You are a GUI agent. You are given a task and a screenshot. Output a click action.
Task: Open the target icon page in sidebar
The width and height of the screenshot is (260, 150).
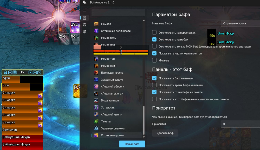coord(84,32)
